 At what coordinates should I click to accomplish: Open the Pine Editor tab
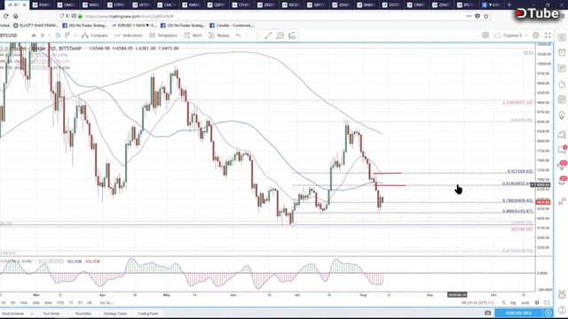click(x=83, y=314)
